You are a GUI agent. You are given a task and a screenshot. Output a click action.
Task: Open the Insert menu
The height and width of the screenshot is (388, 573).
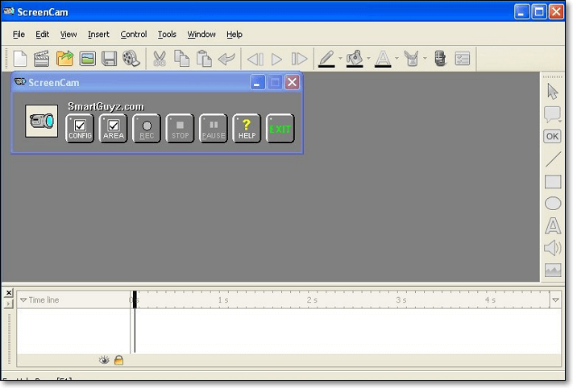click(98, 35)
